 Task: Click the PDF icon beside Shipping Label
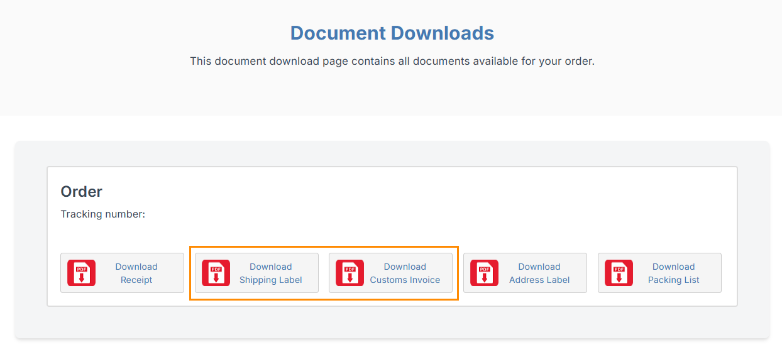click(216, 273)
